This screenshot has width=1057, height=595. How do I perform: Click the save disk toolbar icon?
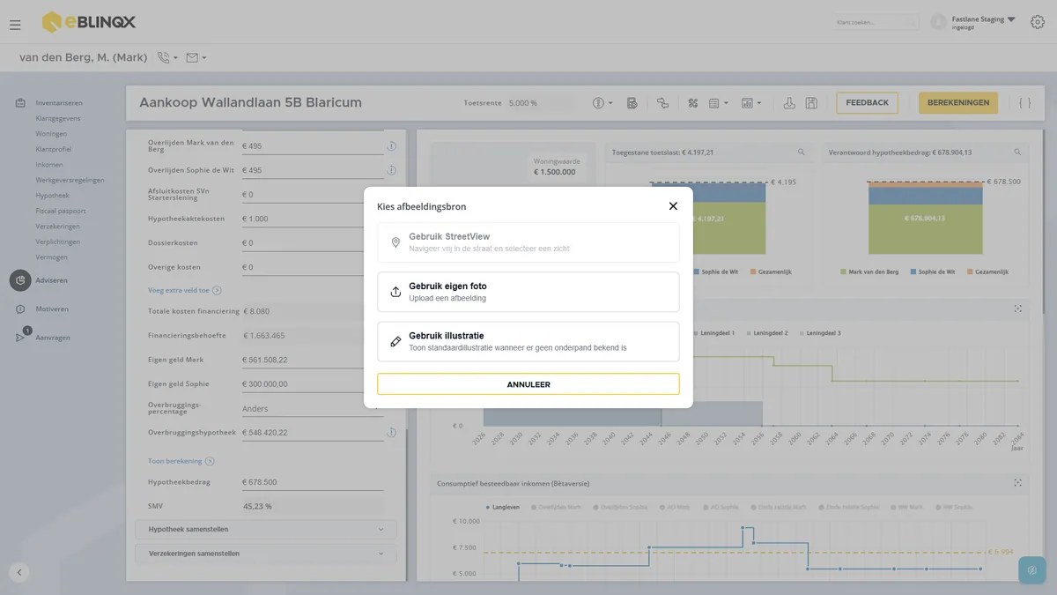tap(811, 103)
